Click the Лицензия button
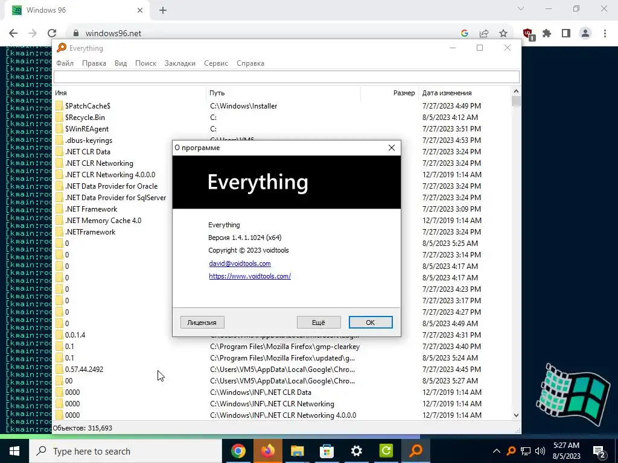Image resolution: width=618 pixels, height=463 pixels. (202, 323)
